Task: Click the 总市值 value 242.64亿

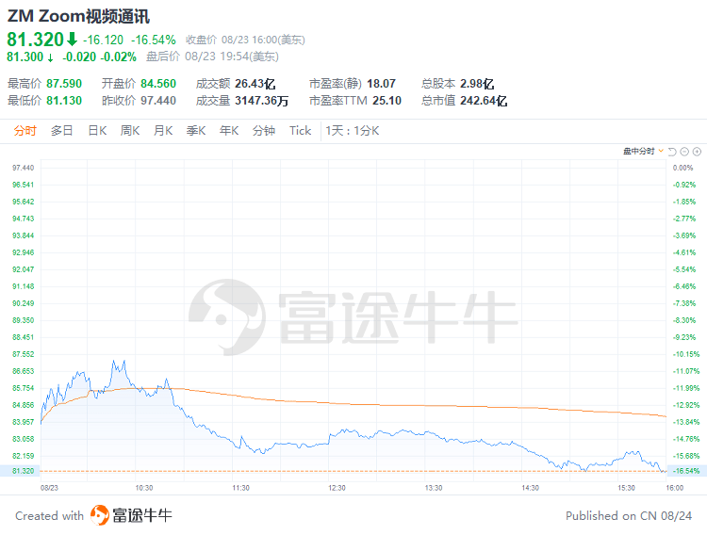Action: (484, 101)
